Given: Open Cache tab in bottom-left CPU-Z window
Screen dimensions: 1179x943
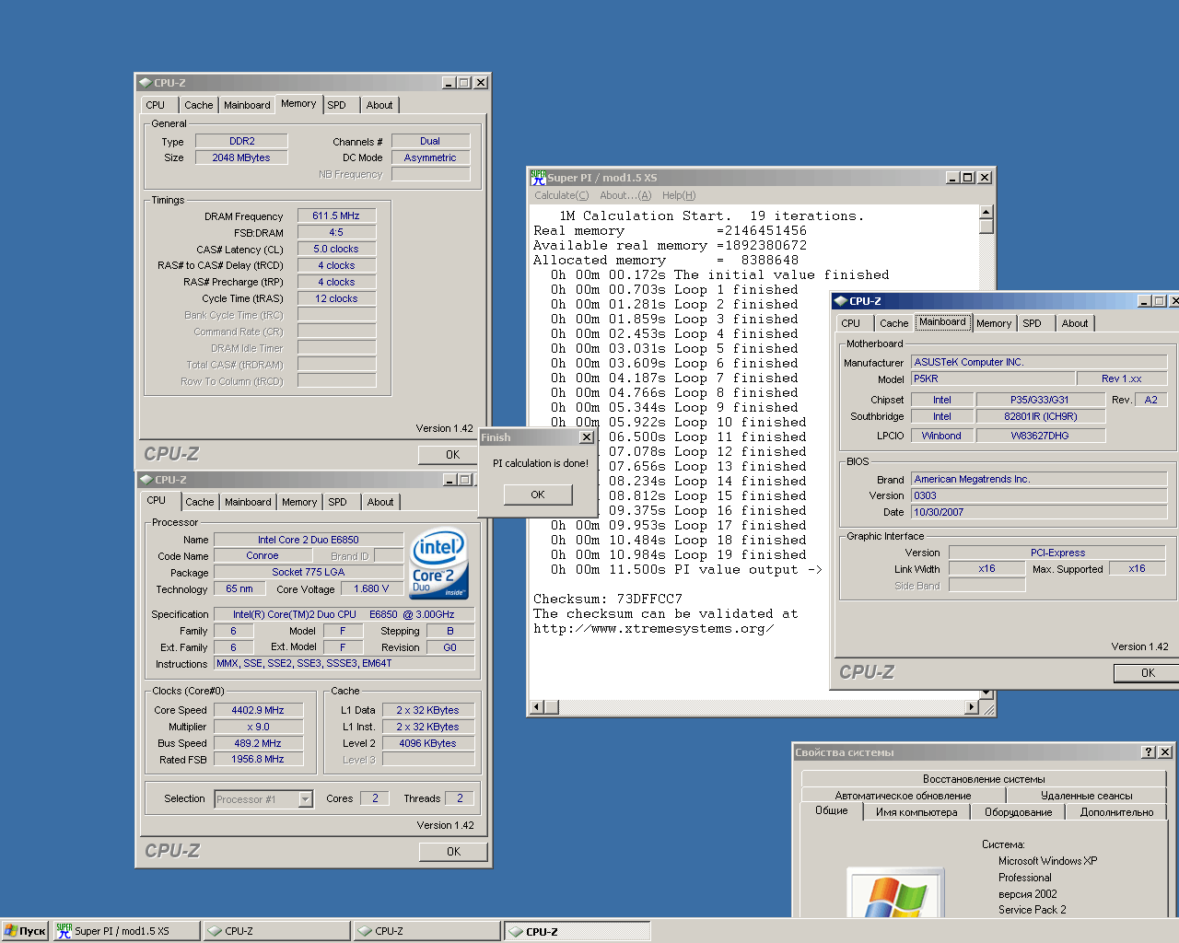Looking at the screenshot, I should pyautogui.click(x=199, y=502).
